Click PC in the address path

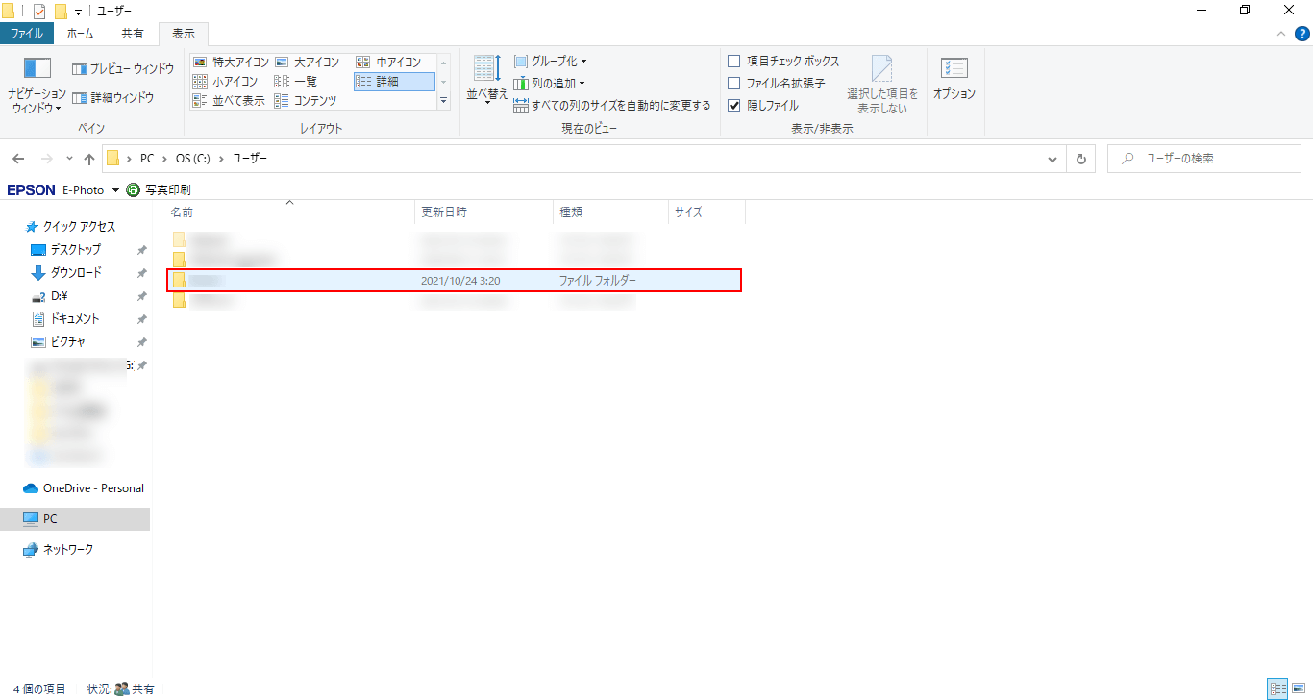click(x=147, y=159)
